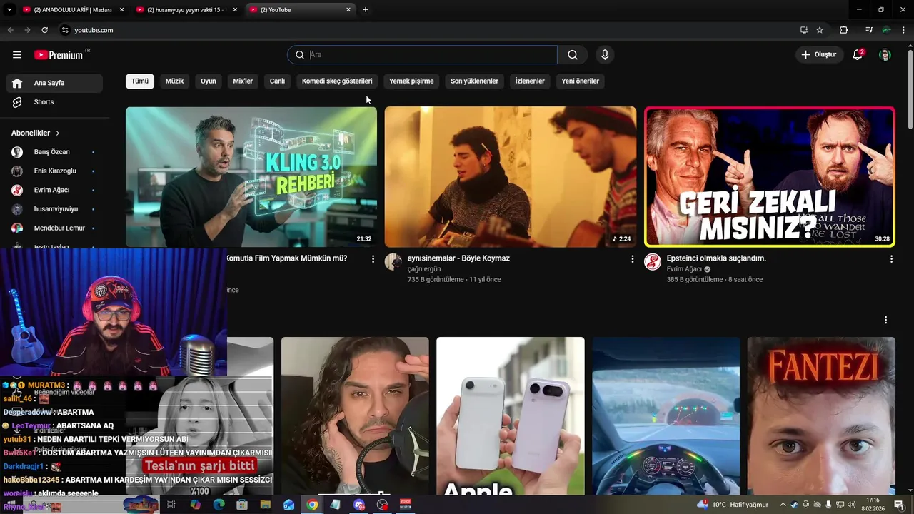Screen dimensions: 914x514
Task: Open Evrim Ağacı channel avatar
Action: [x=653, y=262]
